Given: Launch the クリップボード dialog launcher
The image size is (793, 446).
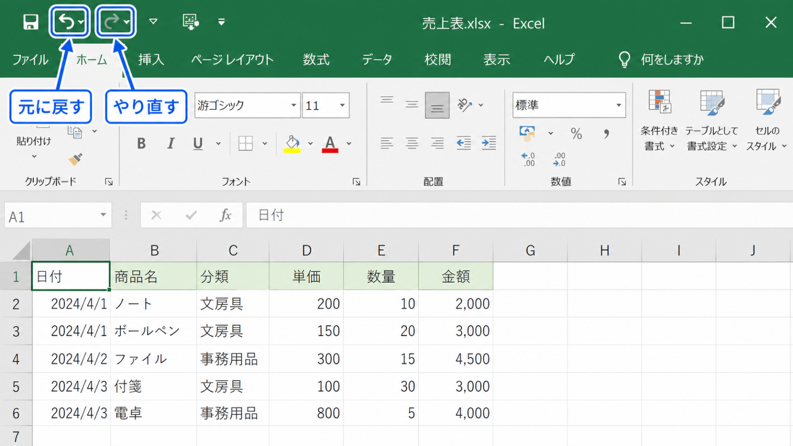Looking at the screenshot, I should [x=109, y=182].
